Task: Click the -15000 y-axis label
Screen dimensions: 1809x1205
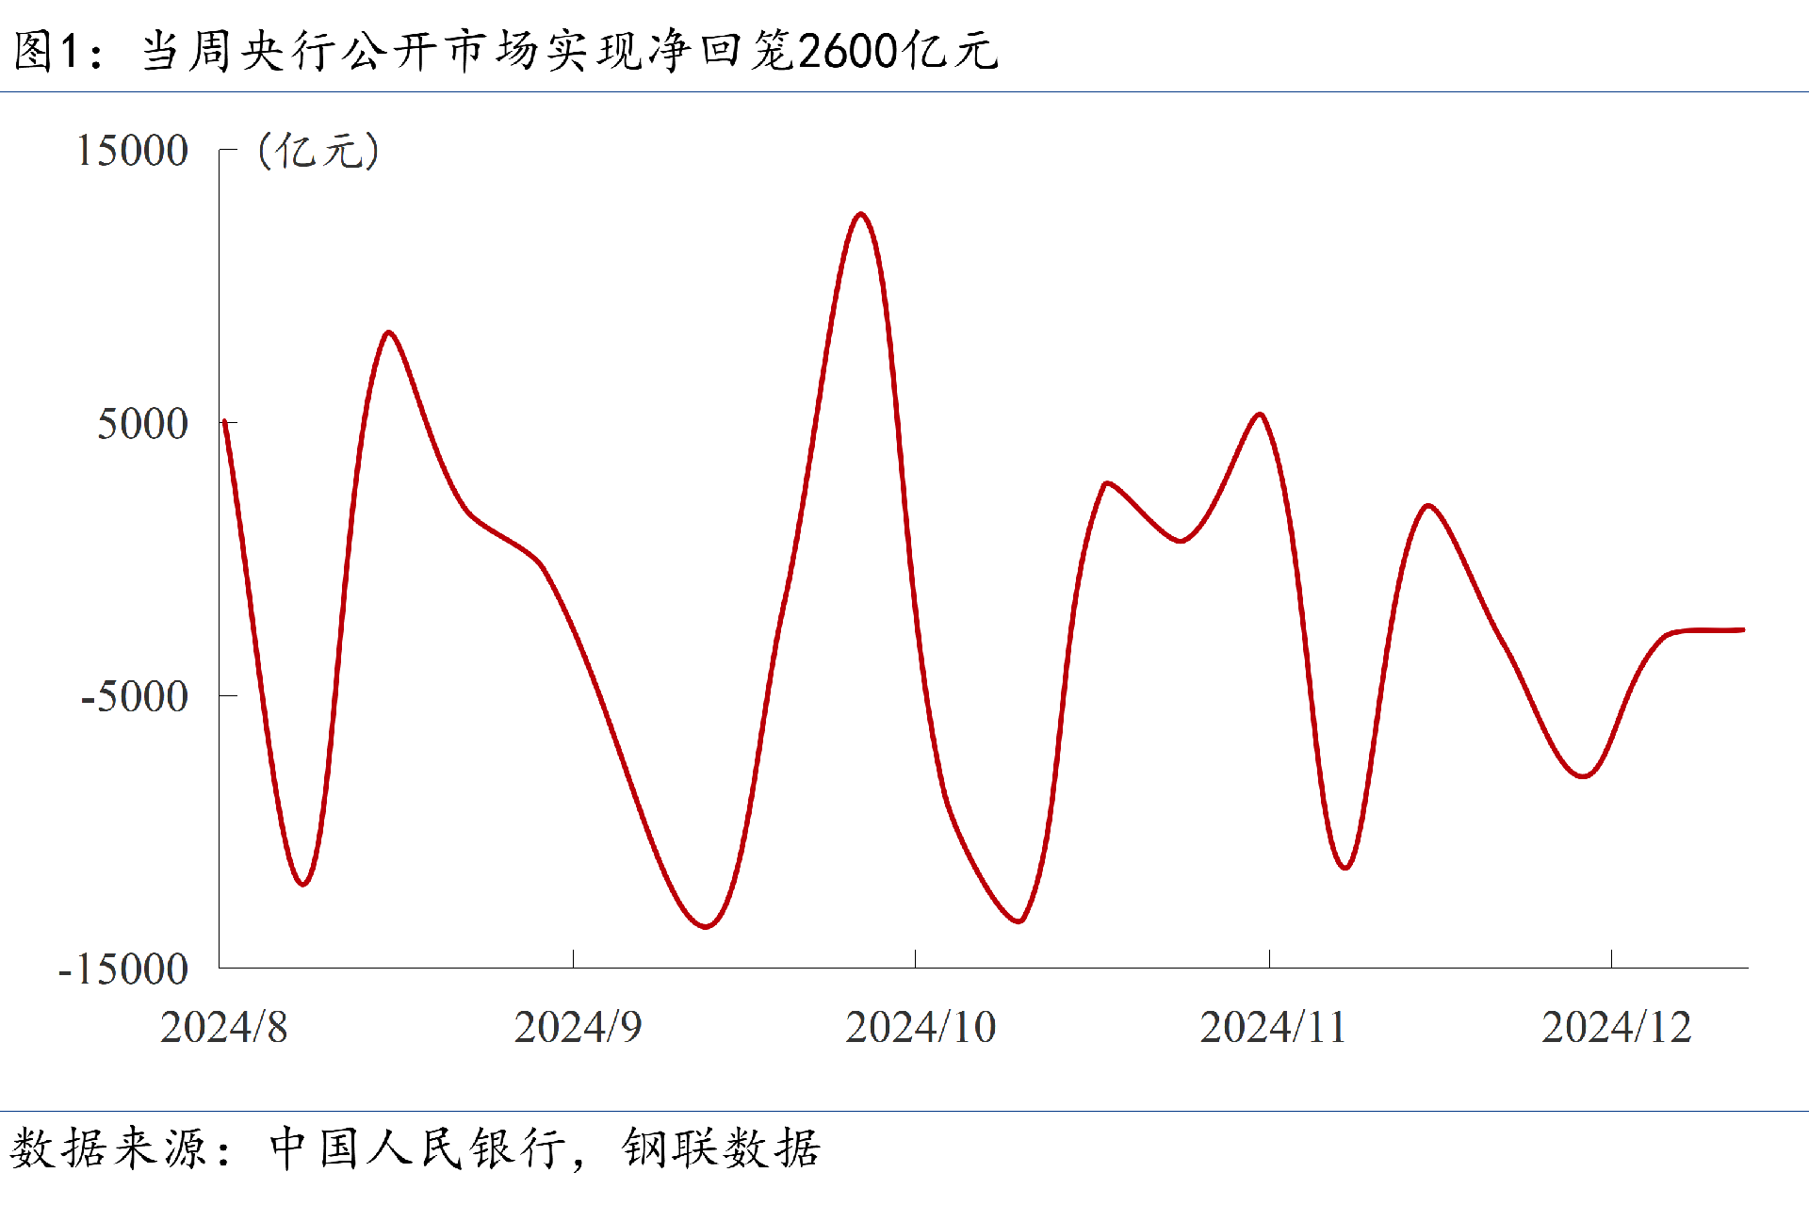Action: pyautogui.click(x=122, y=969)
